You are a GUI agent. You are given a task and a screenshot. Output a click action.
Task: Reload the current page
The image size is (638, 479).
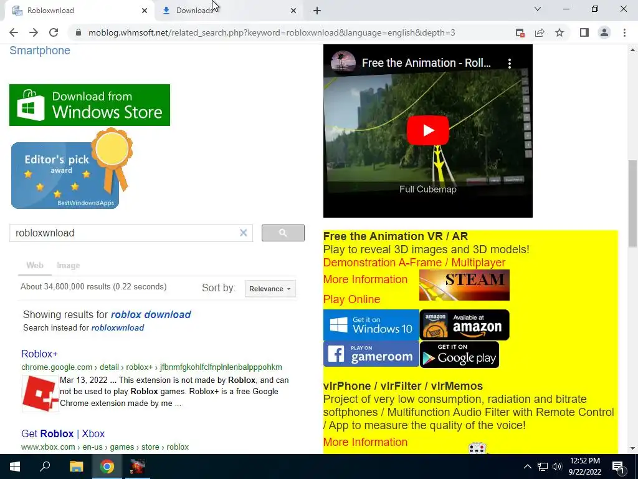pos(54,32)
